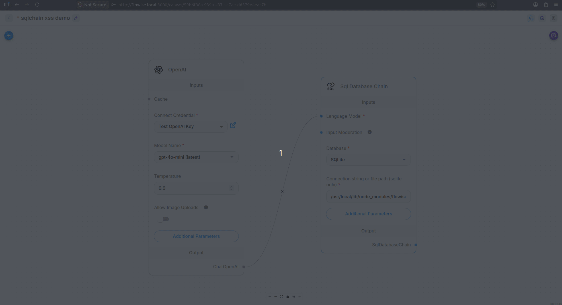
Task: Open the API endpoint code icon
Action: (531, 18)
